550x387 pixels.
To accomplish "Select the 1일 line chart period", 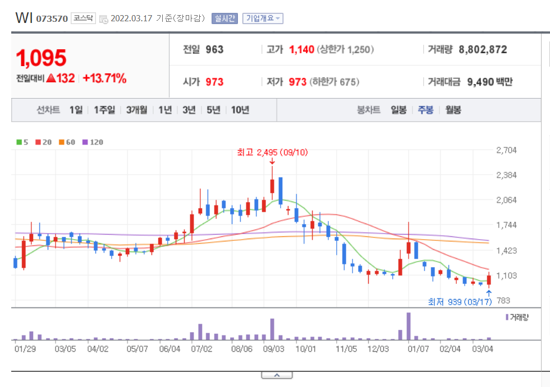I will [76, 110].
